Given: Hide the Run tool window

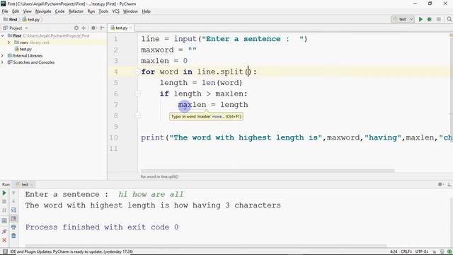Looking at the screenshot, I should pyautogui.click(x=449, y=184).
